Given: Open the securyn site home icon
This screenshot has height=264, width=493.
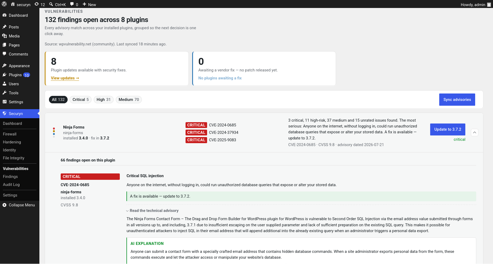Looking at the screenshot, I should pyautogui.click(x=13, y=4).
